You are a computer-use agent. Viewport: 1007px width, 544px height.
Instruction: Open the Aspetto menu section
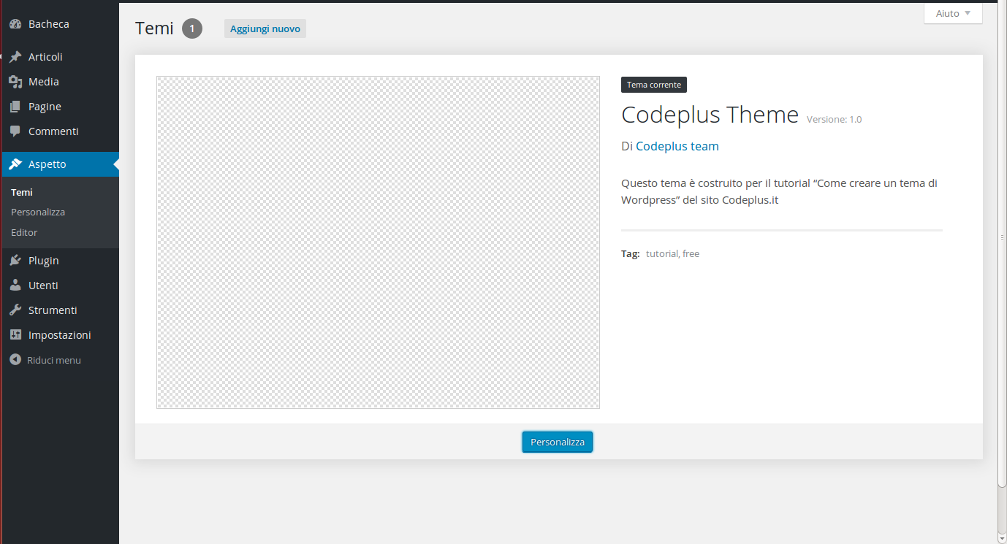[x=47, y=164]
